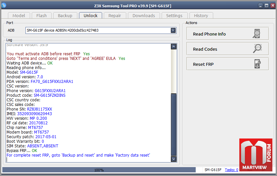This screenshot has height=176, width=277.
Task: Minimize the Z3X Samsung Tool window
Action: (x=260, y=6)
